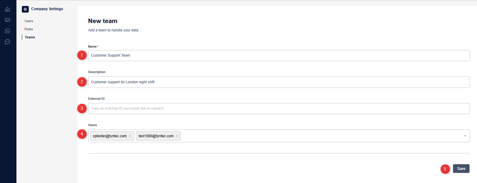The height and width of the screenshot is (183, 477).
Task: Open the Home icon in sidebar
Action: pyautogui.click(x=7, y=9)
